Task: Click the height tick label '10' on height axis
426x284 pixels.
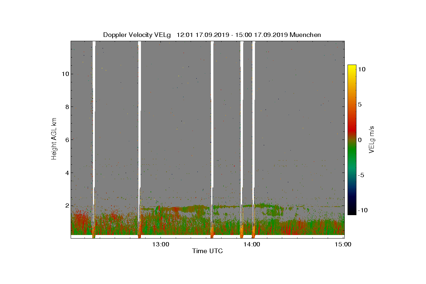Action: (65, 74)
